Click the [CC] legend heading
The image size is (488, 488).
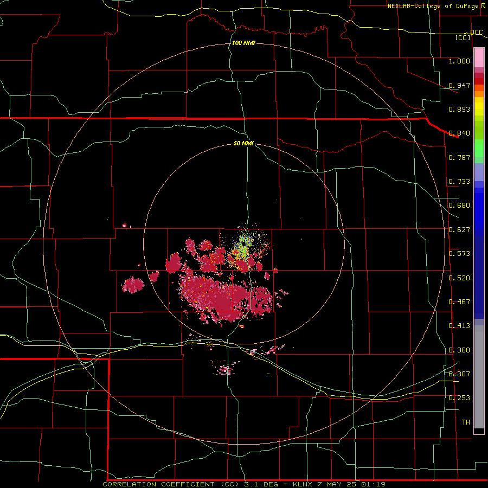coord(463,37)
